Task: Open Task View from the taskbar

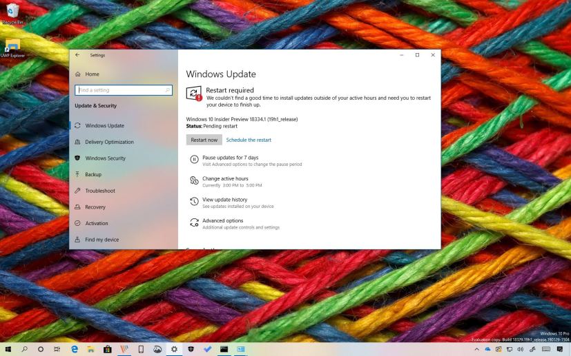Action: click(57, 349)
